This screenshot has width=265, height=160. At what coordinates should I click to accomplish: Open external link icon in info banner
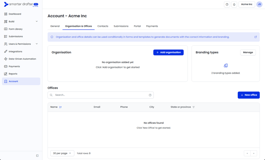pos(256,37)
